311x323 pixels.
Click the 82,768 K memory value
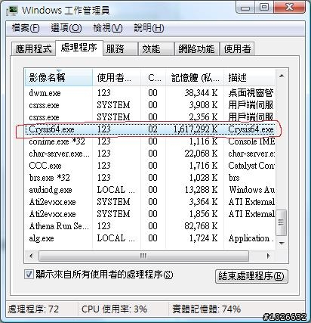[x=201, y=226]
